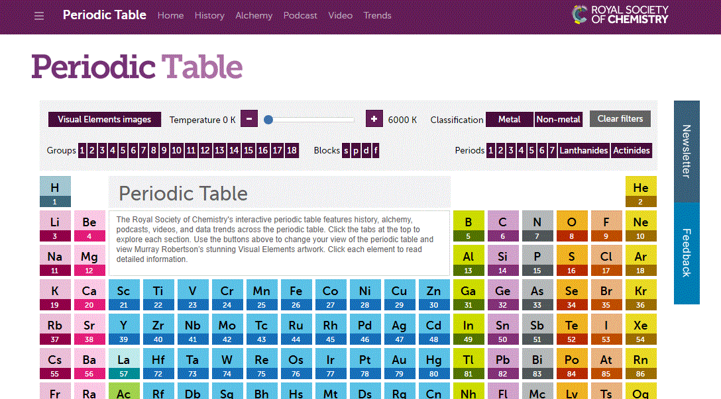721x399 pixels.
Task: Select the Tungsten (W) element tile
Action: click(x=227, y=364)
